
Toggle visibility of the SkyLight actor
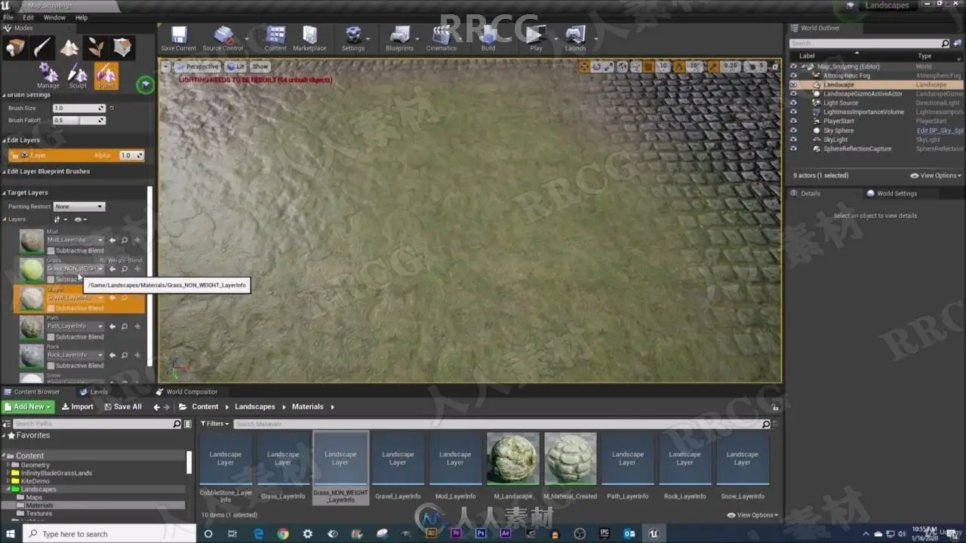pos(793,140)
